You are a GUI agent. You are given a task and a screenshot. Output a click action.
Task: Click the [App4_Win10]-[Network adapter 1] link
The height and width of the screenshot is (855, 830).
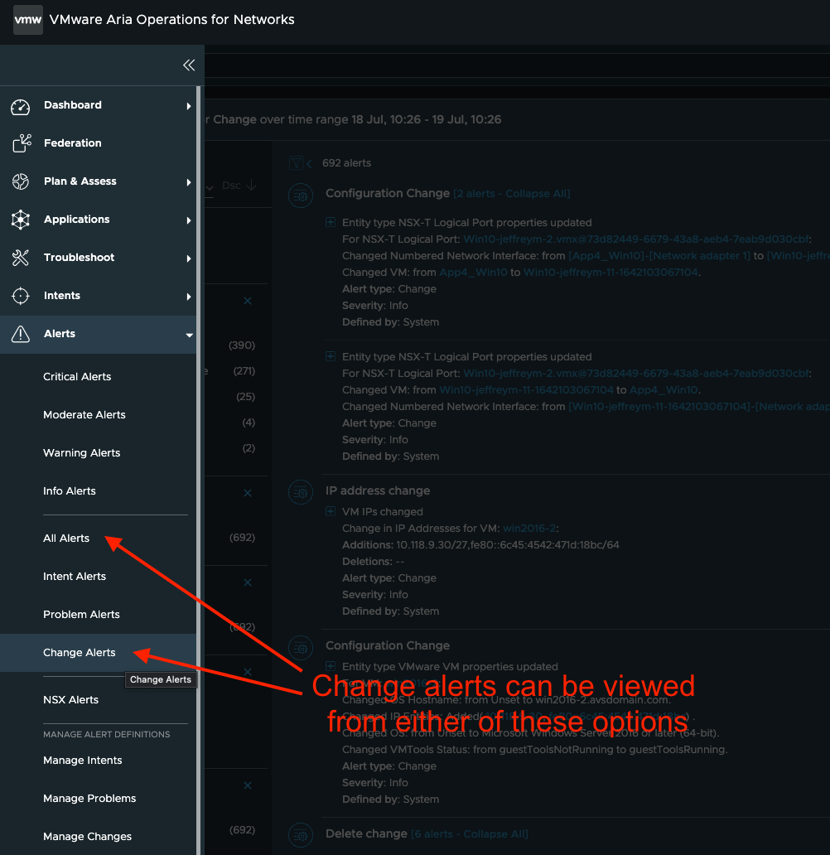click(659, 256)
